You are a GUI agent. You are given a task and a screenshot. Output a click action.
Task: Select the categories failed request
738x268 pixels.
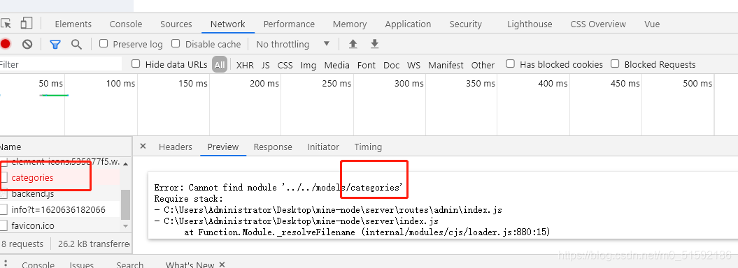(x=59, y=177)
